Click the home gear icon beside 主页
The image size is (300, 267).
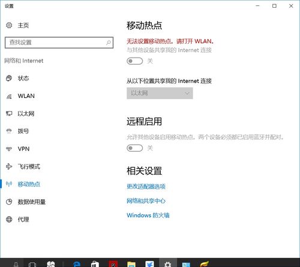[9, 25]
